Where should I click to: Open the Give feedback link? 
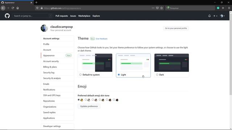point(101,39)
